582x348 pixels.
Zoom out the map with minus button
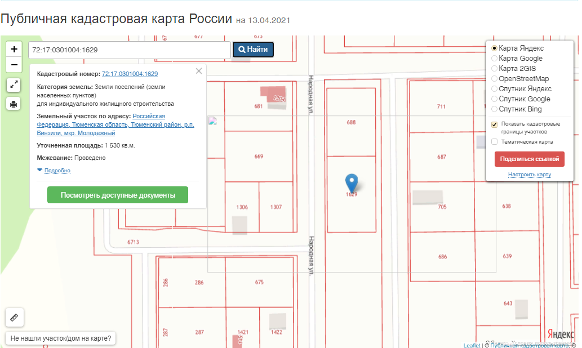tap(14, 65)
